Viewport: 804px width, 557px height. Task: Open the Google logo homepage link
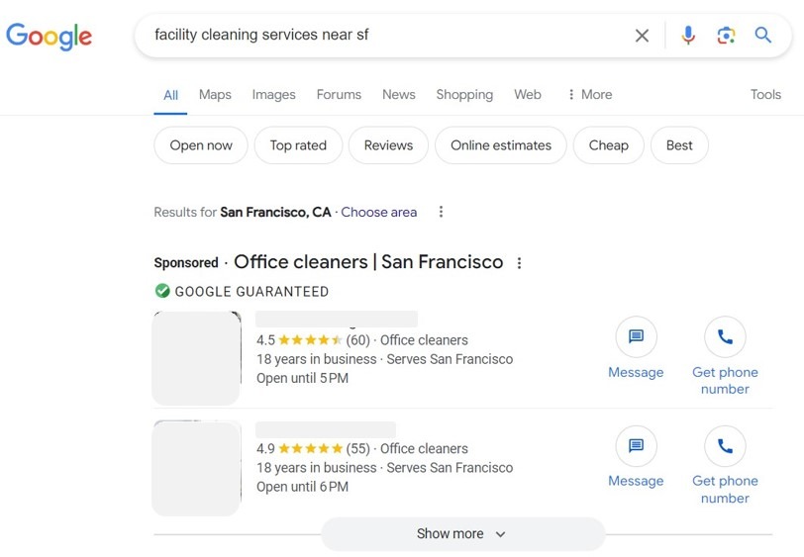tap(50, 37)
